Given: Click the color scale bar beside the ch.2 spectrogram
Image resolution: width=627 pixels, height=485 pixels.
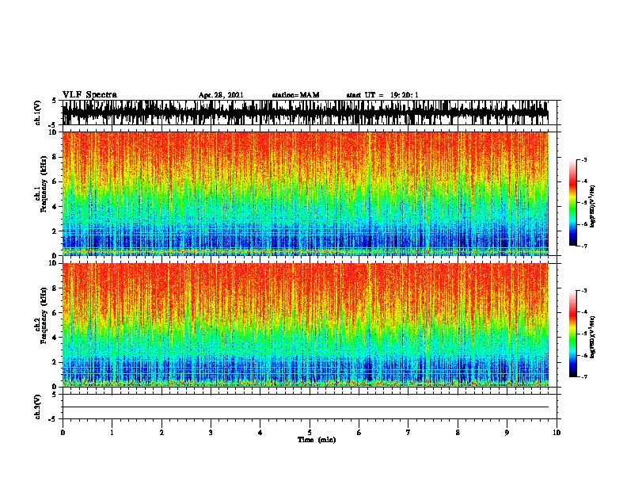Looking at the screenshot, I should pyautogui.click(x=573, y=334).
